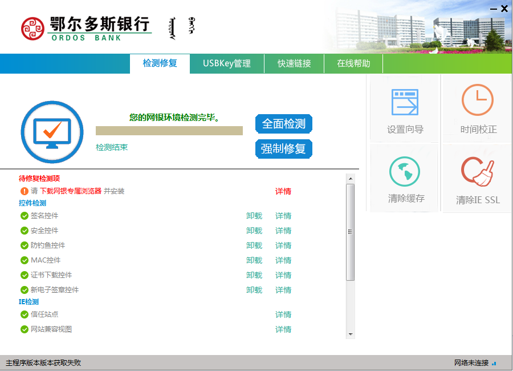Switch to the USBKey管理 tab

[226, 63]
